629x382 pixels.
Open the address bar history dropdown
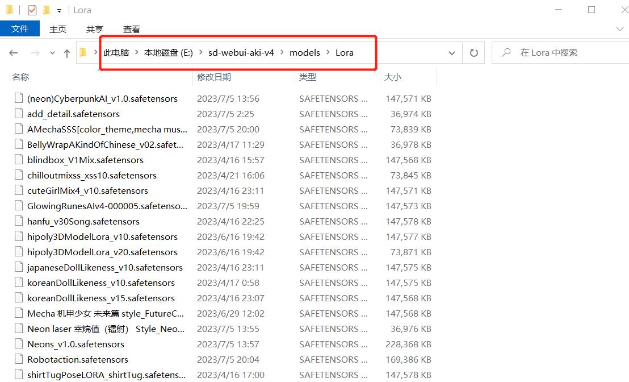(452, 53)
